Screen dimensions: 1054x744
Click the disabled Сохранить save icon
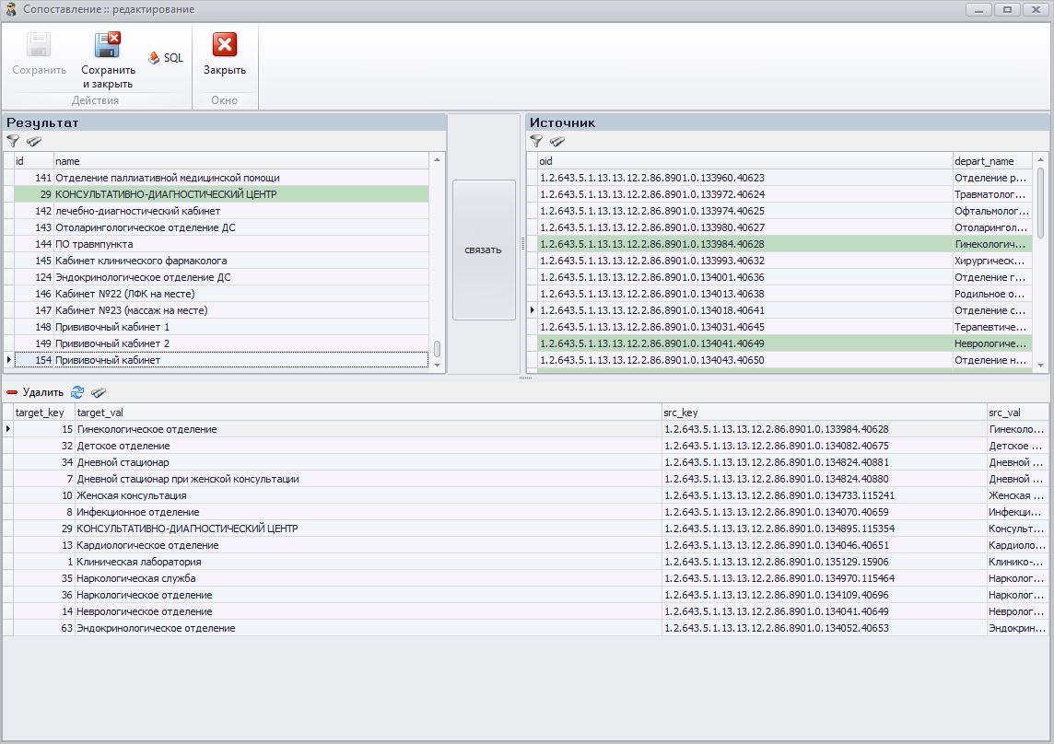coord(39,46)
